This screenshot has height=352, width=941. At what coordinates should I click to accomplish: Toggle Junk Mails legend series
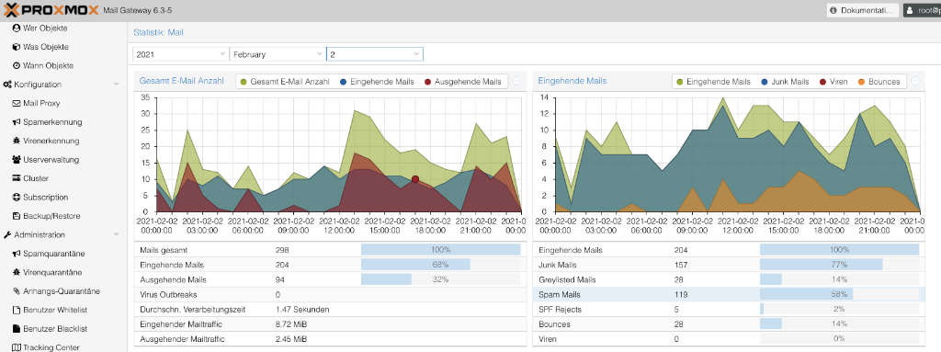coord(785,82)
